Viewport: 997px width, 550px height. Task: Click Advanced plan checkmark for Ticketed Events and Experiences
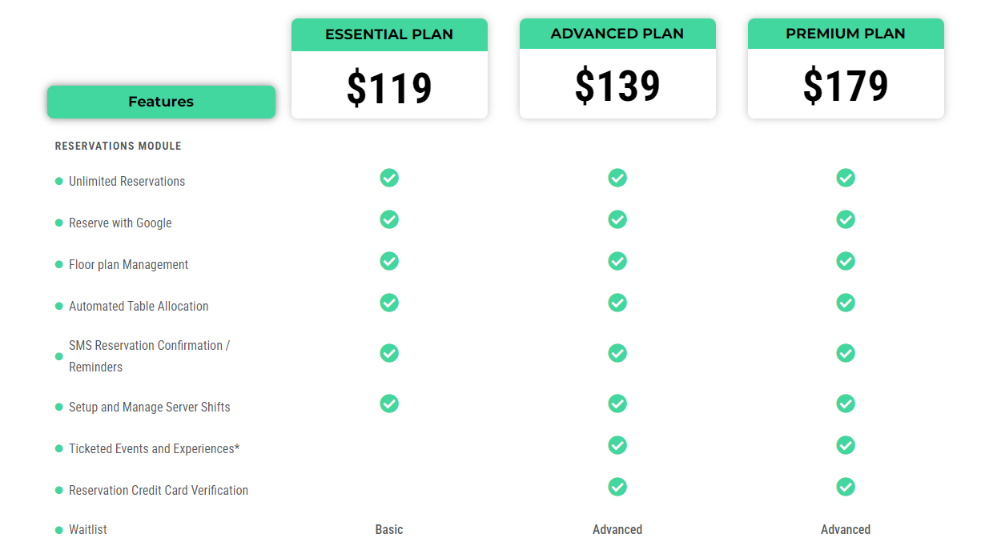click(x=617, y=445)
